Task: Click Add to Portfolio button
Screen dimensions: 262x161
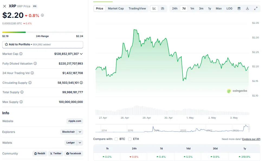Action: pos(43,45)
